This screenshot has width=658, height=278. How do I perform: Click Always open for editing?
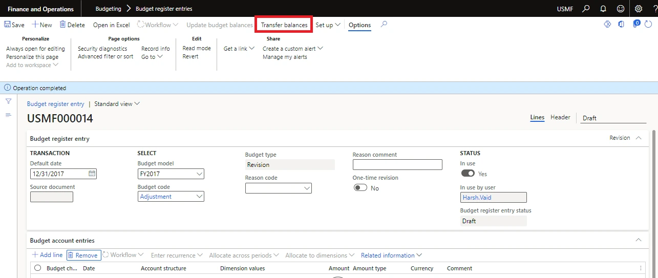[x=35, y=49]
